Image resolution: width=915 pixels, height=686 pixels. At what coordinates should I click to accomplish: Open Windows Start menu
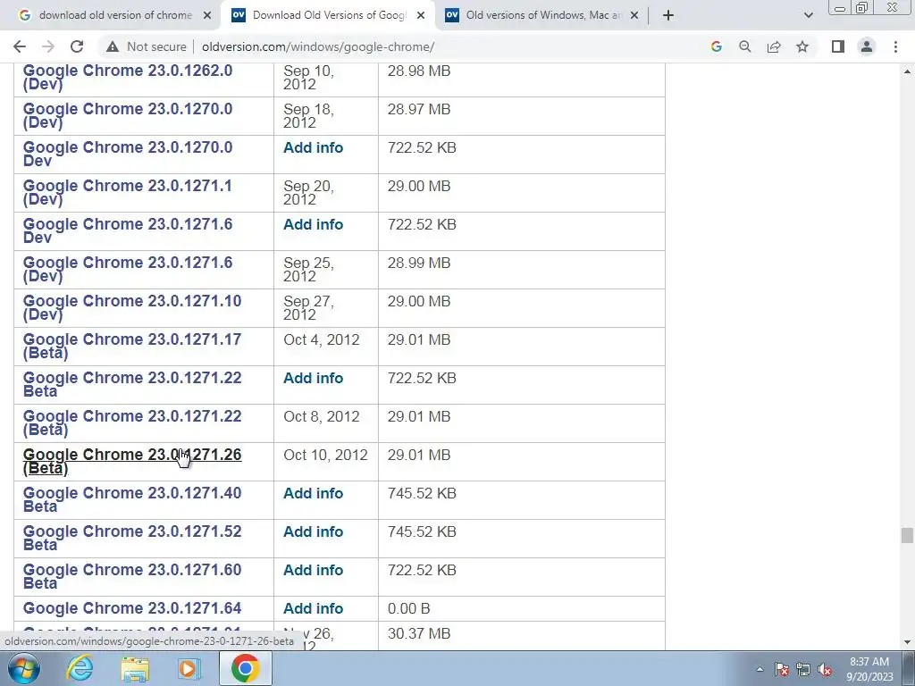23,668
